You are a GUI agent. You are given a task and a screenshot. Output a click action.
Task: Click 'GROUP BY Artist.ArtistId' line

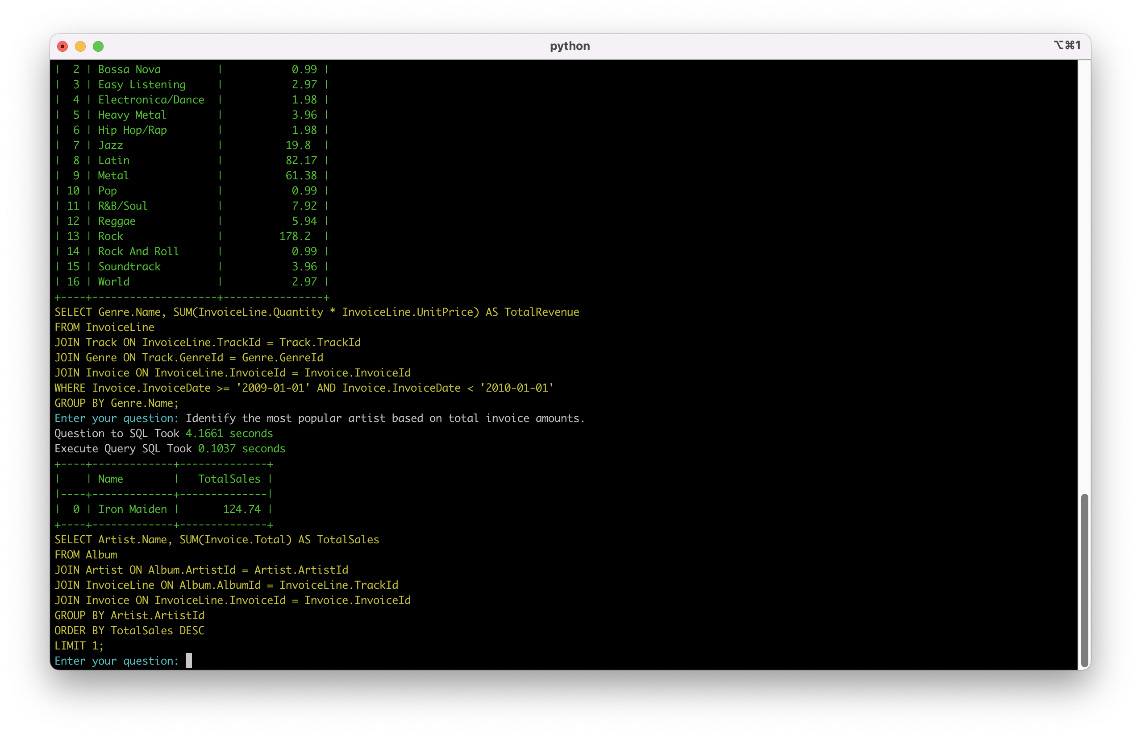(129, 615)
